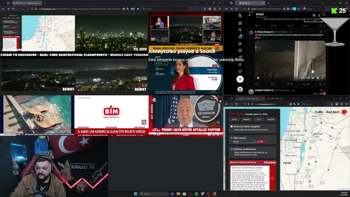
Task: Open more options on AHMAD SLMAN post
Action: (x=324, y=90)
